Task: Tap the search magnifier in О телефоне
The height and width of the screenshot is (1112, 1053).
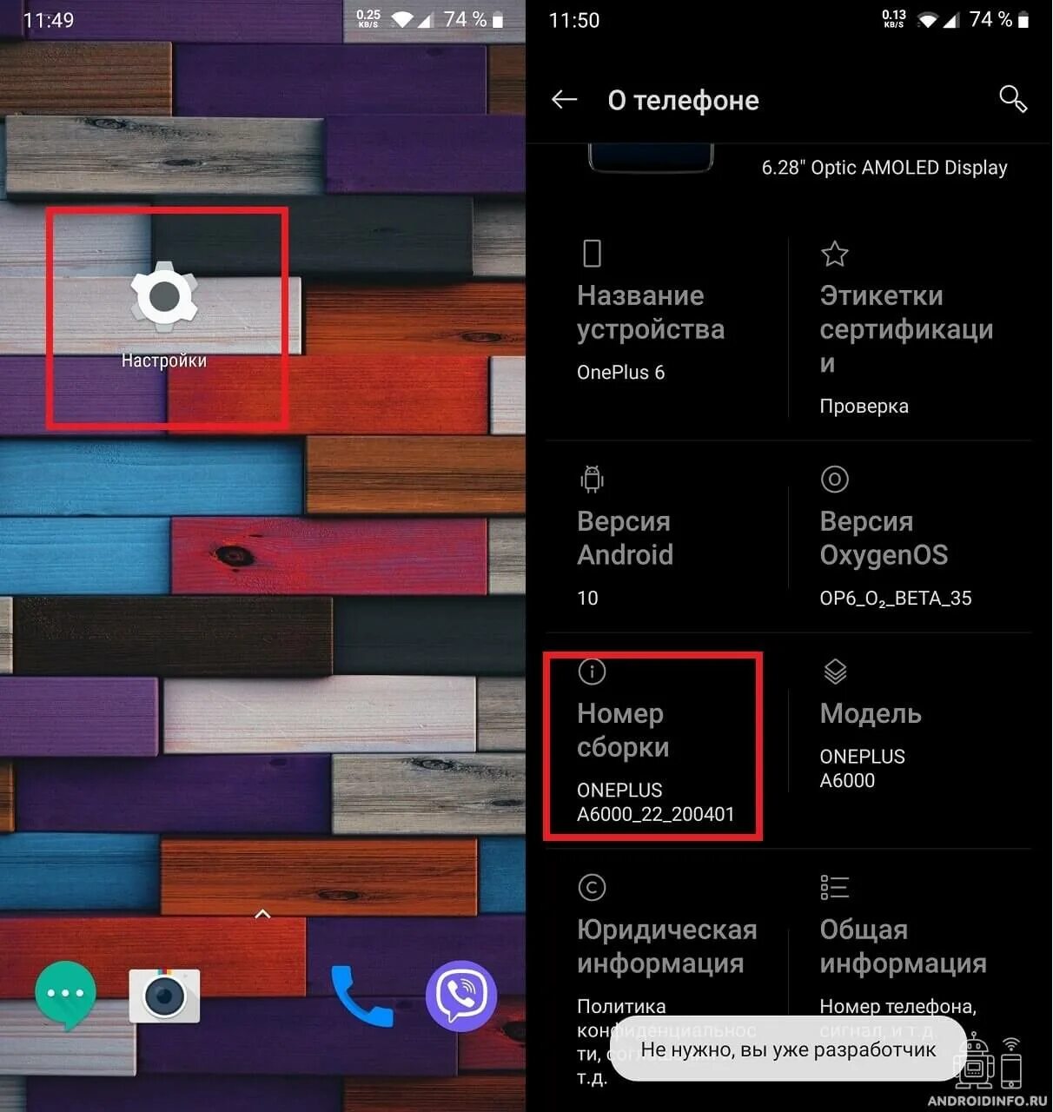Action: point(1013,99)
